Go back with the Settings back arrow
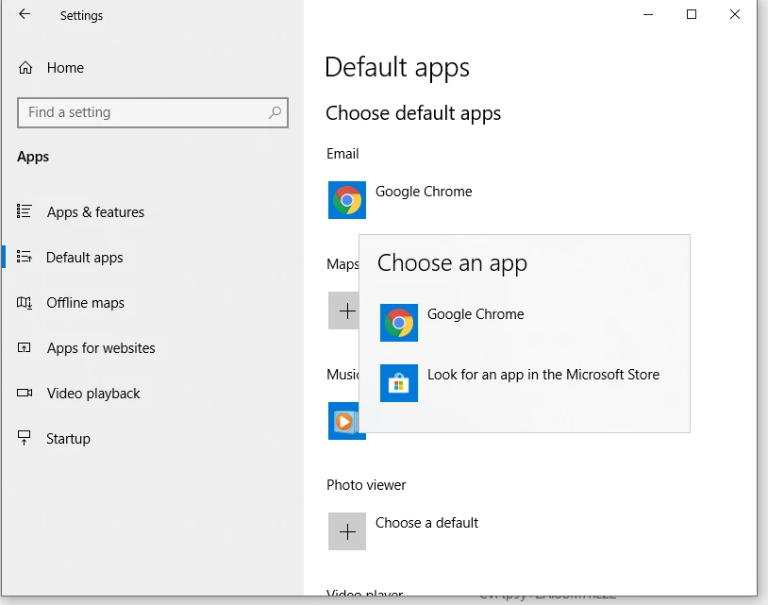 tap(24, 14)
